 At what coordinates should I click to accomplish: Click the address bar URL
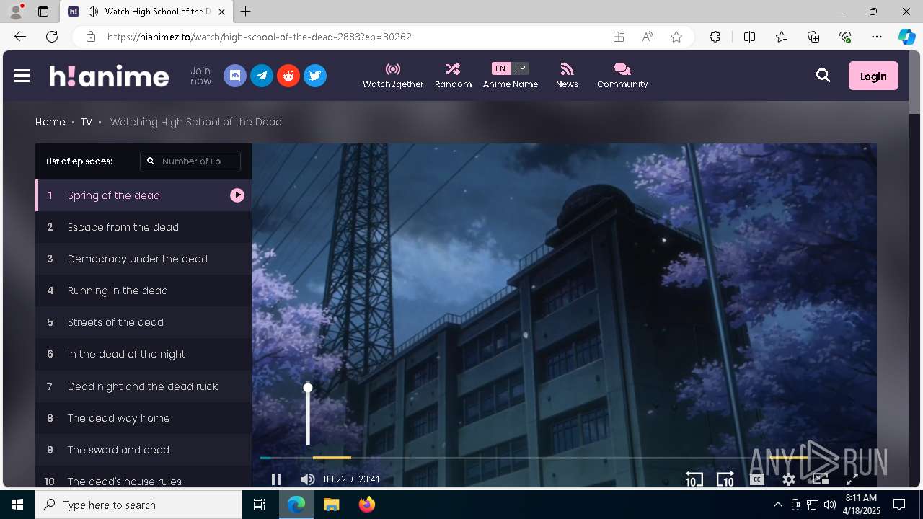pyautogui.click(x=260, y=37)
